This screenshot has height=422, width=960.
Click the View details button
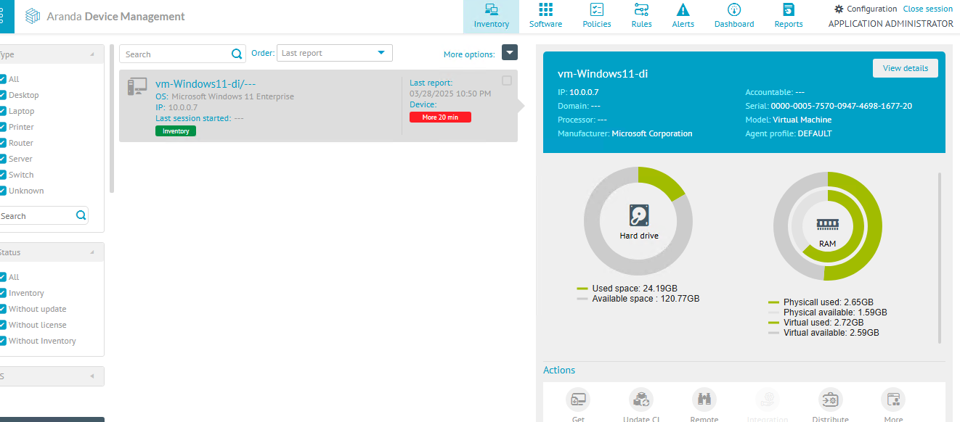click(906, 68)
